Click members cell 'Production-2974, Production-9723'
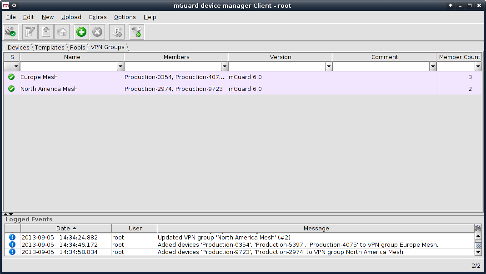 tap(176, 89)
